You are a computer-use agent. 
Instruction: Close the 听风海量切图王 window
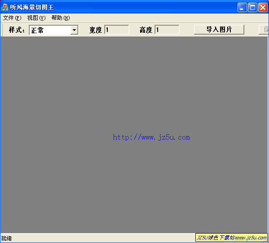point(263,7)
